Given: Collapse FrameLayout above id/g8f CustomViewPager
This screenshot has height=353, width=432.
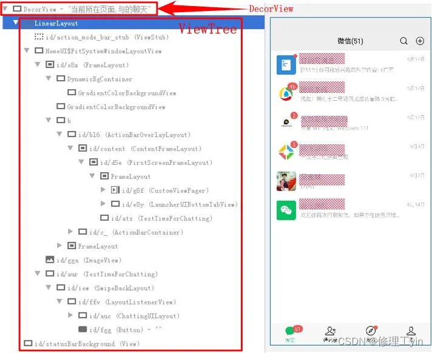Looking at the screenshot, I should click(x=92, y=176).
